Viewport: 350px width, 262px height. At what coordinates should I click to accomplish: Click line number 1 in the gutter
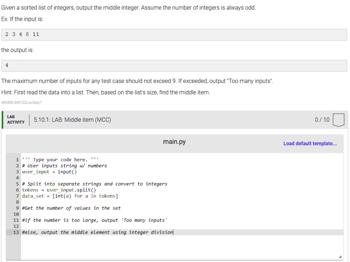tap(17, 160)
